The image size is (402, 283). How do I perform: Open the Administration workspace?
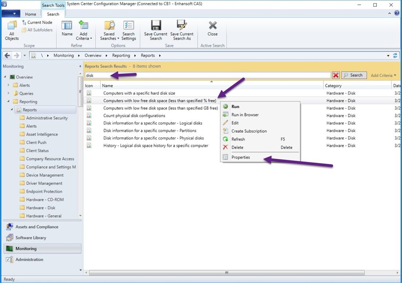(x=42, y=259)
